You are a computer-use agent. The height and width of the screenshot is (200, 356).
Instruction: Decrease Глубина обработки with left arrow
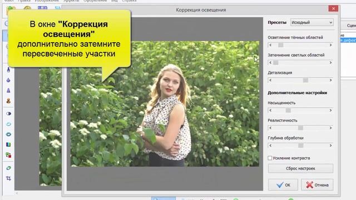click(x=270, y=146)
